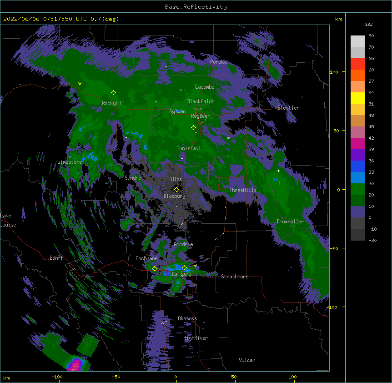
Task: Click the Calgary city label
Action: click(x=181, y=274)
